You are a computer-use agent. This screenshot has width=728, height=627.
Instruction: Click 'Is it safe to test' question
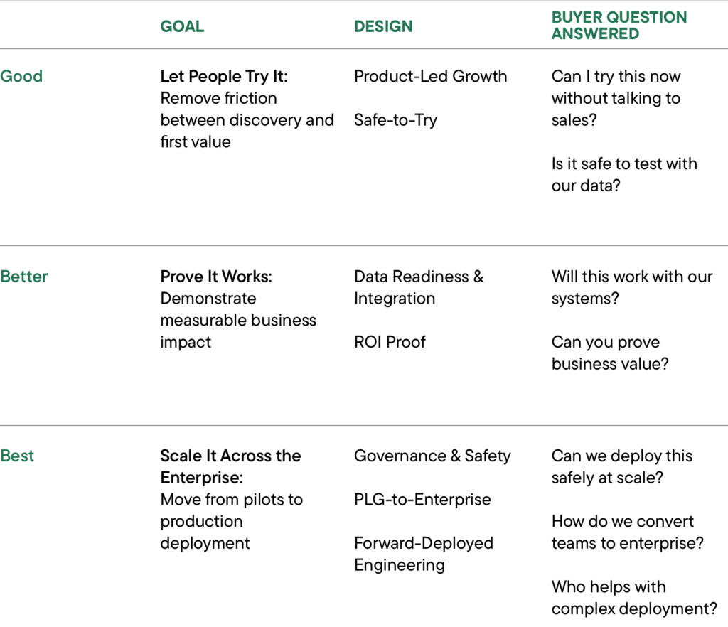pyautogui.click(x=623, y=174)
